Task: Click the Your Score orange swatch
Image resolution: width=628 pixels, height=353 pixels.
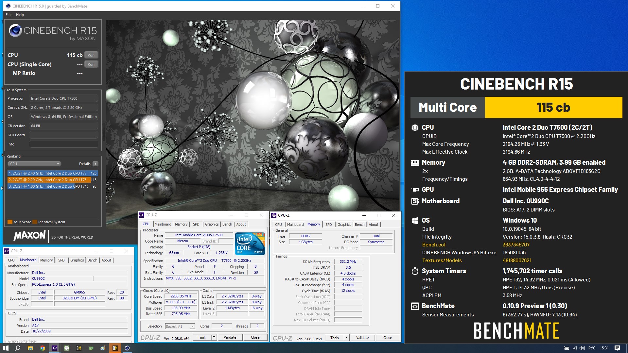Action: pos(10,222)
